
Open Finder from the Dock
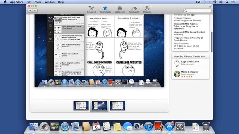34,126
